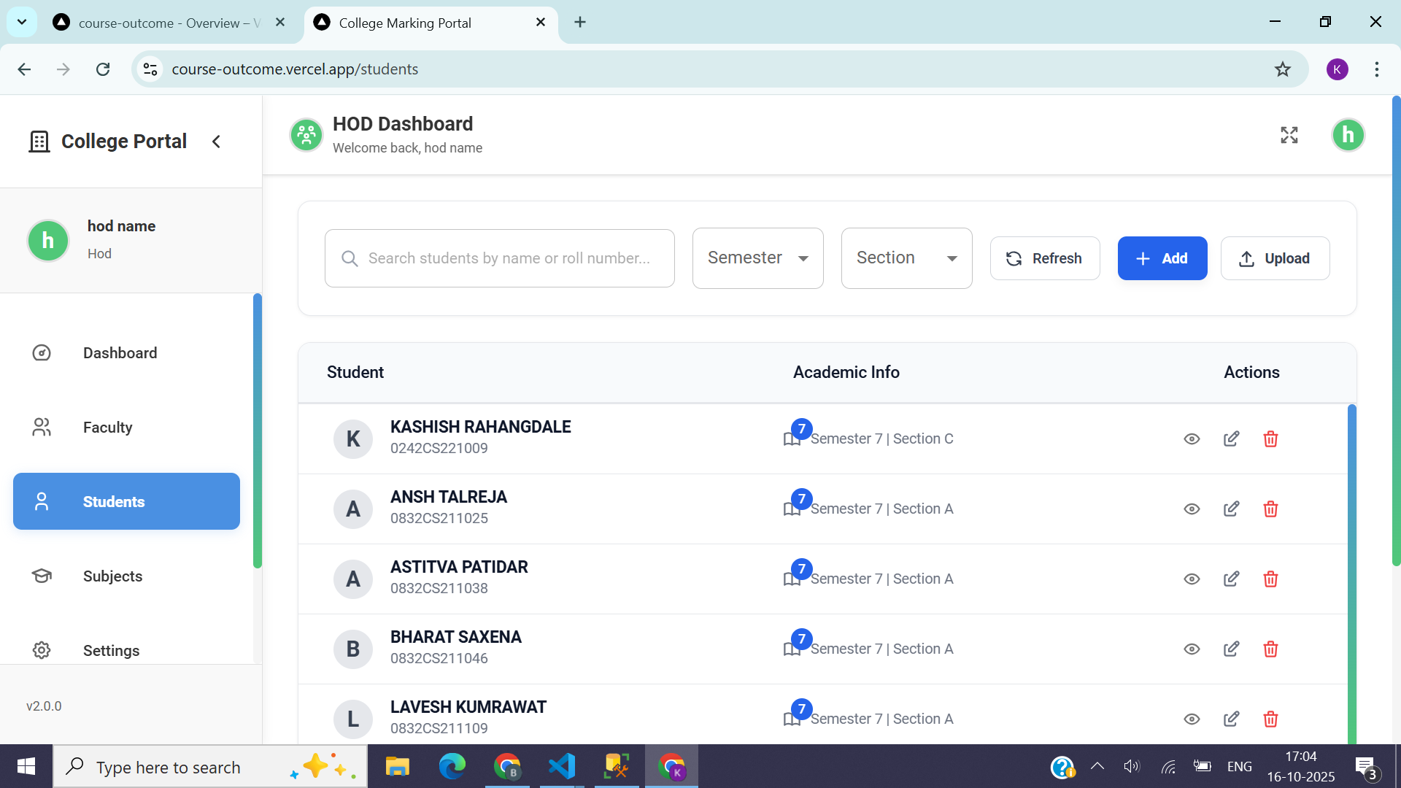Click the eye icon for BHARAT SAXENA

point(1192,649)
